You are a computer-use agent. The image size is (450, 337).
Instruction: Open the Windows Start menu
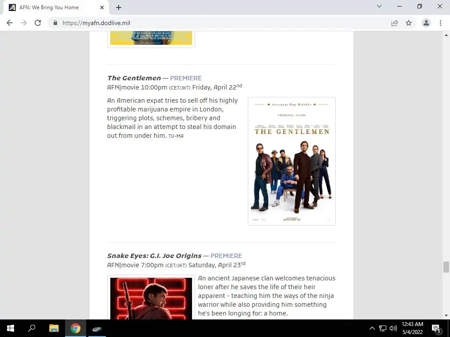tap(11, 328)
